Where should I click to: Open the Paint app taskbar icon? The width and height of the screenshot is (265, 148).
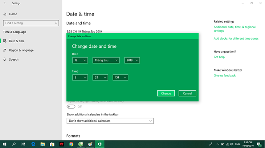tap(90, 144)
